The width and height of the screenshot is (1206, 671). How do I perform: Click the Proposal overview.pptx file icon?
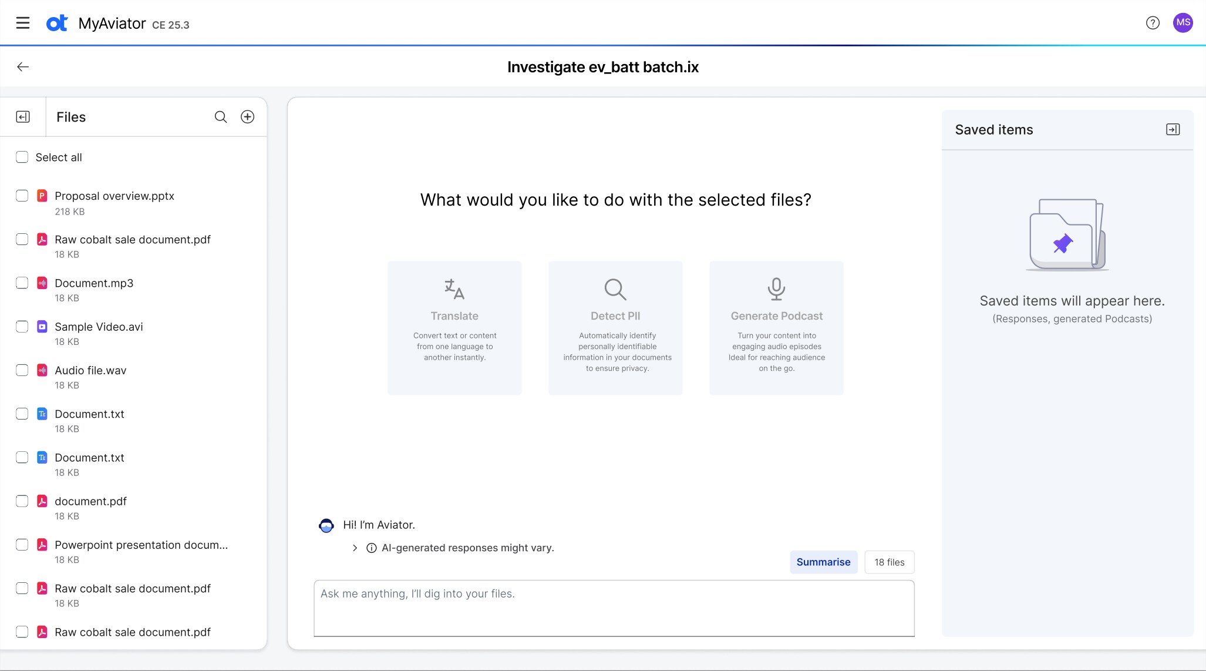click(42, 196)
